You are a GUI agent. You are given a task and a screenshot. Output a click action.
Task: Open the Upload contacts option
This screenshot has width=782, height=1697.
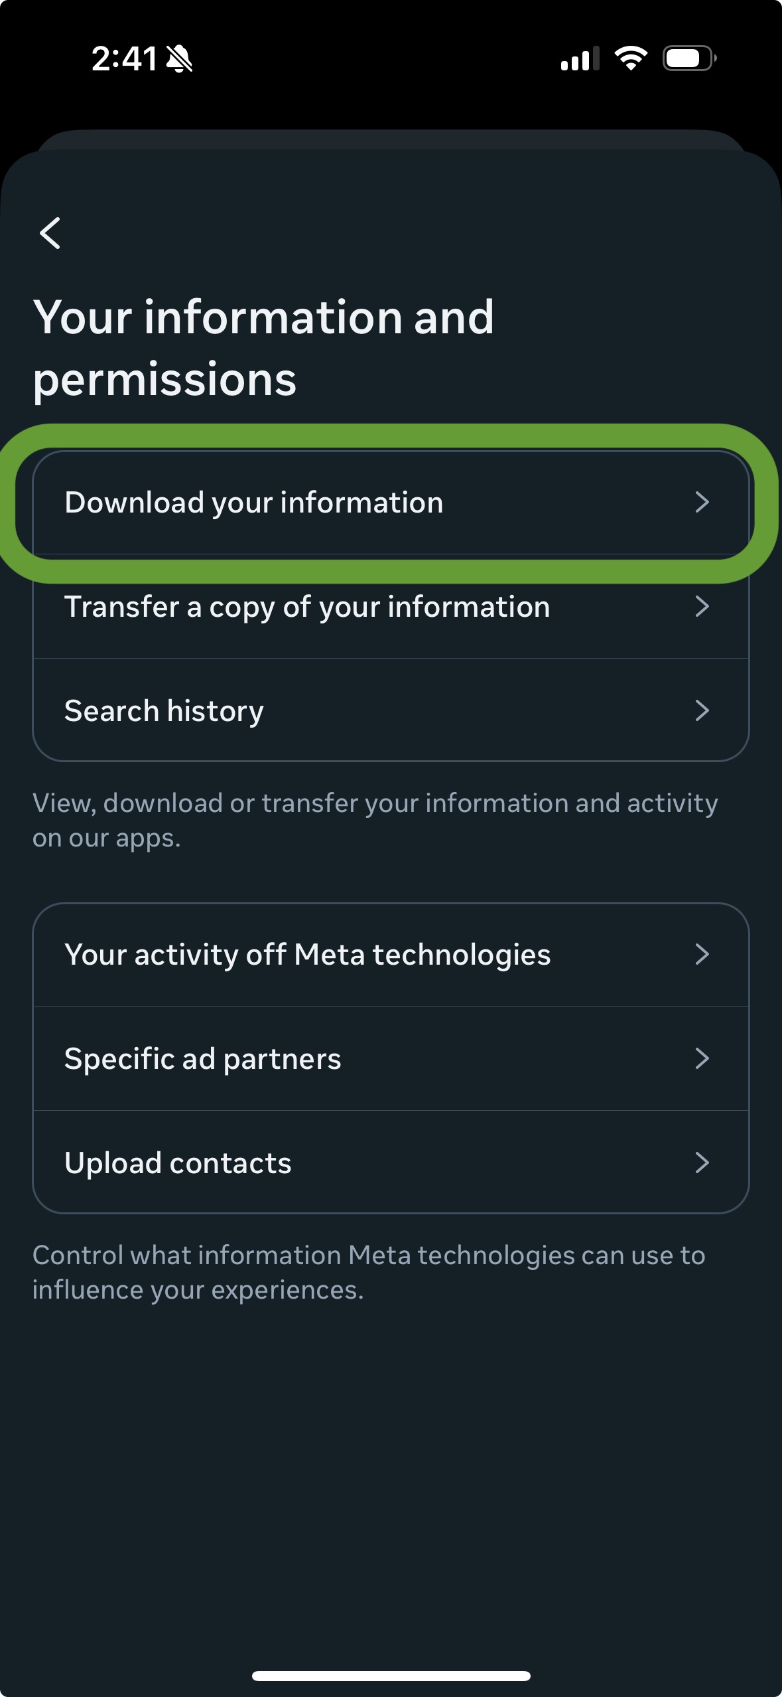point(178,1163)
